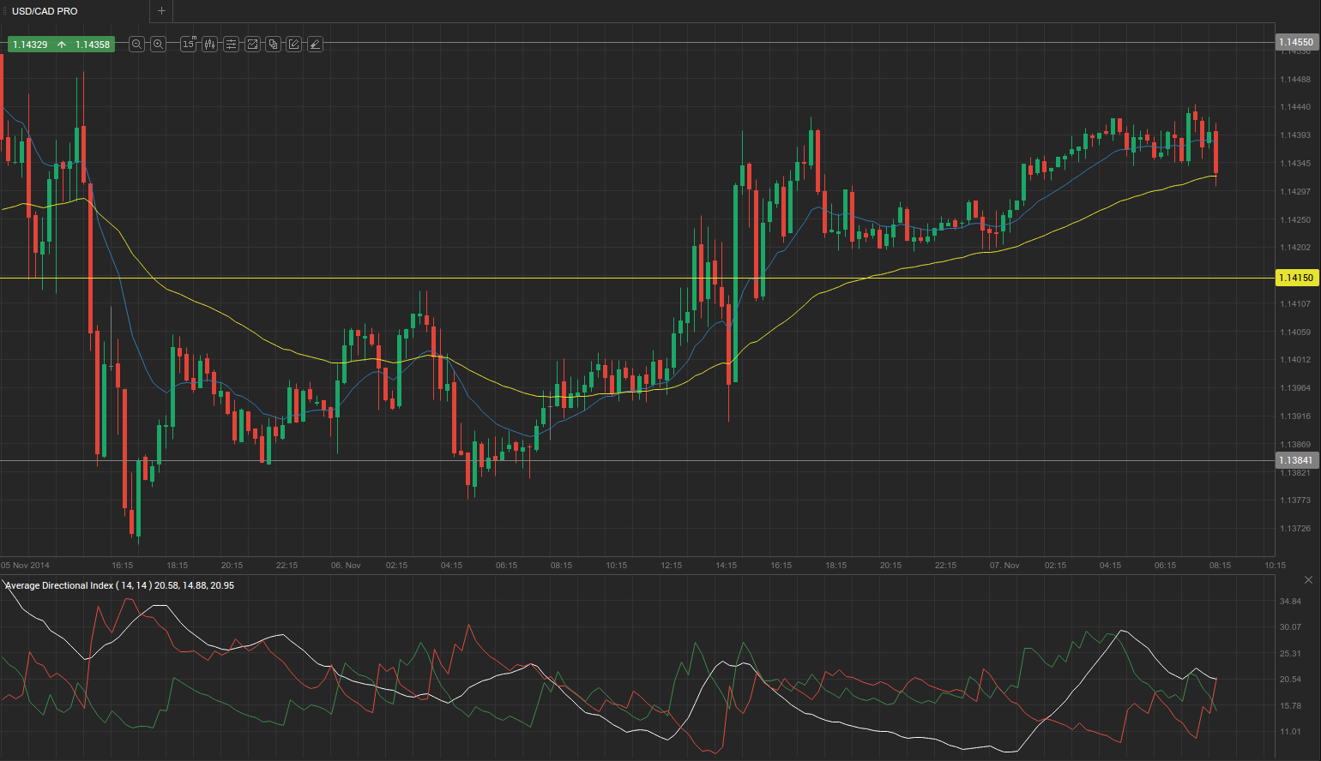Open the candlestick chart type menu

[x=210, y=44]
